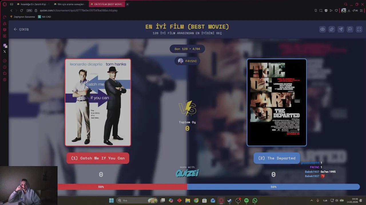Click 'Se7en 1995' chat message
Screen dimensions: 366x205
click(x=328, y=172)
